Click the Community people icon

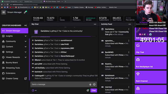pyautogui.click(x=3, y=41)
